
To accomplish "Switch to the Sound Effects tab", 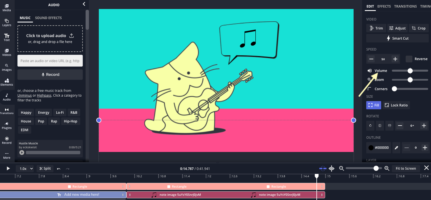I will (48, 18).
